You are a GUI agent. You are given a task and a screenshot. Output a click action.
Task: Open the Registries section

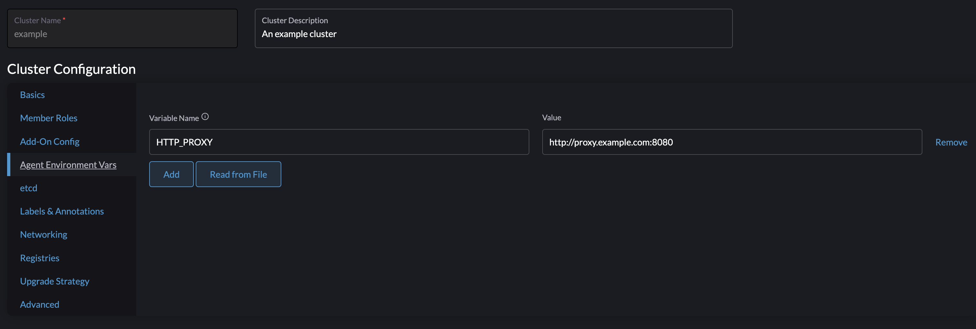39,257
